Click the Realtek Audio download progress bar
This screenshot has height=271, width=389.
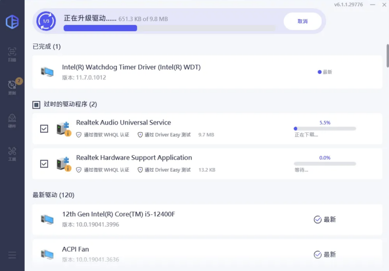pyautogui.click(x=325, y=128)
